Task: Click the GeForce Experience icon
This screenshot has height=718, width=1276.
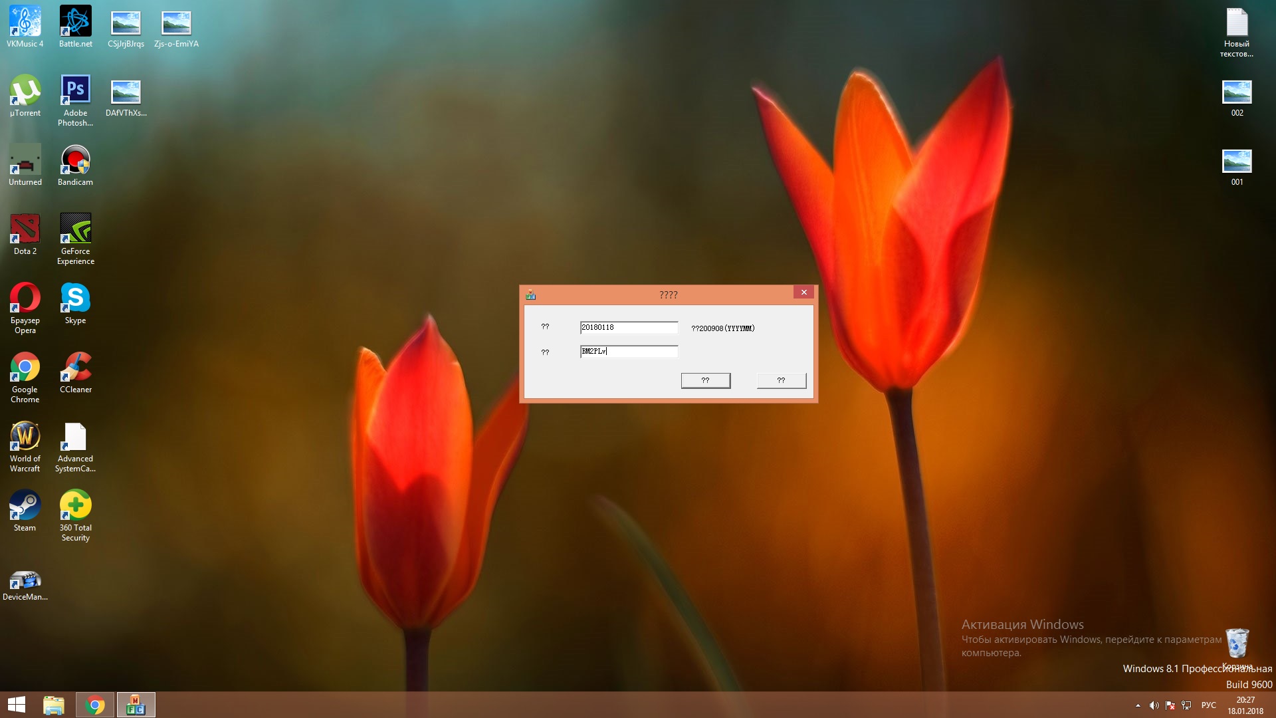Action: 75,229
